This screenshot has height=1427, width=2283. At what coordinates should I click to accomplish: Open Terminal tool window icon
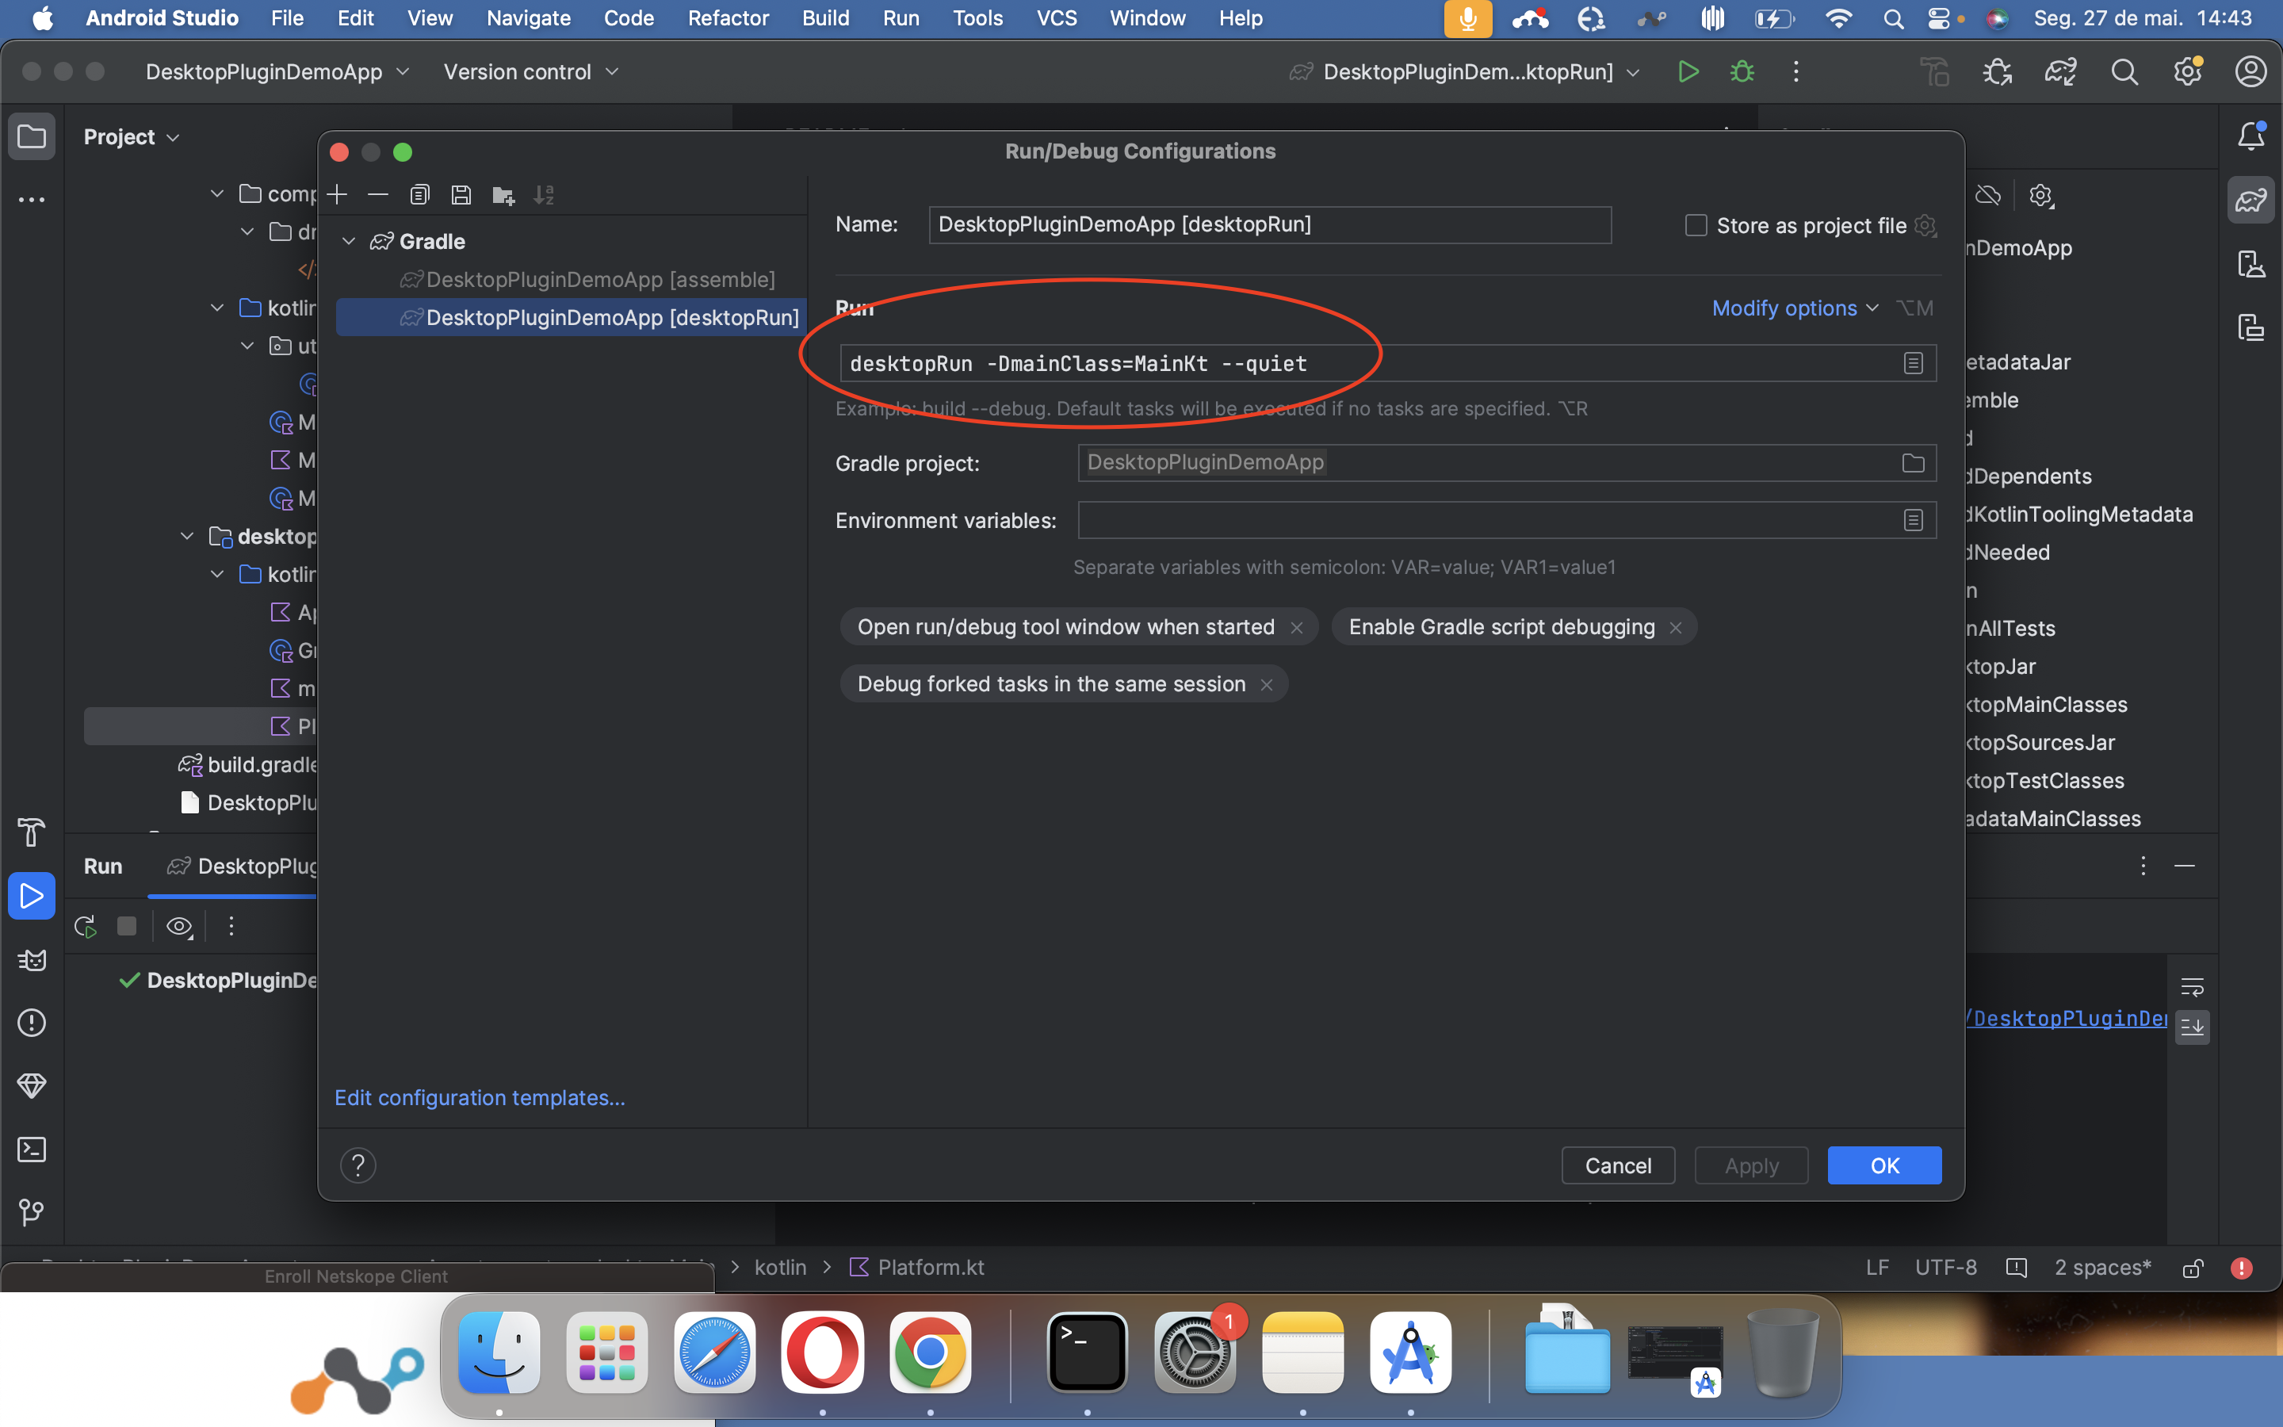[32, 1150]
